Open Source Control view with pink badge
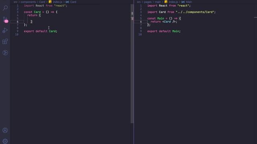The image size is (257, 144). [5, 20]
